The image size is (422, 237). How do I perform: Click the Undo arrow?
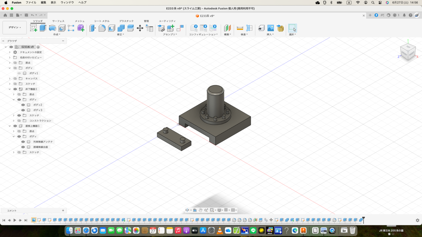pyautogui.click(x=32, y=15)
